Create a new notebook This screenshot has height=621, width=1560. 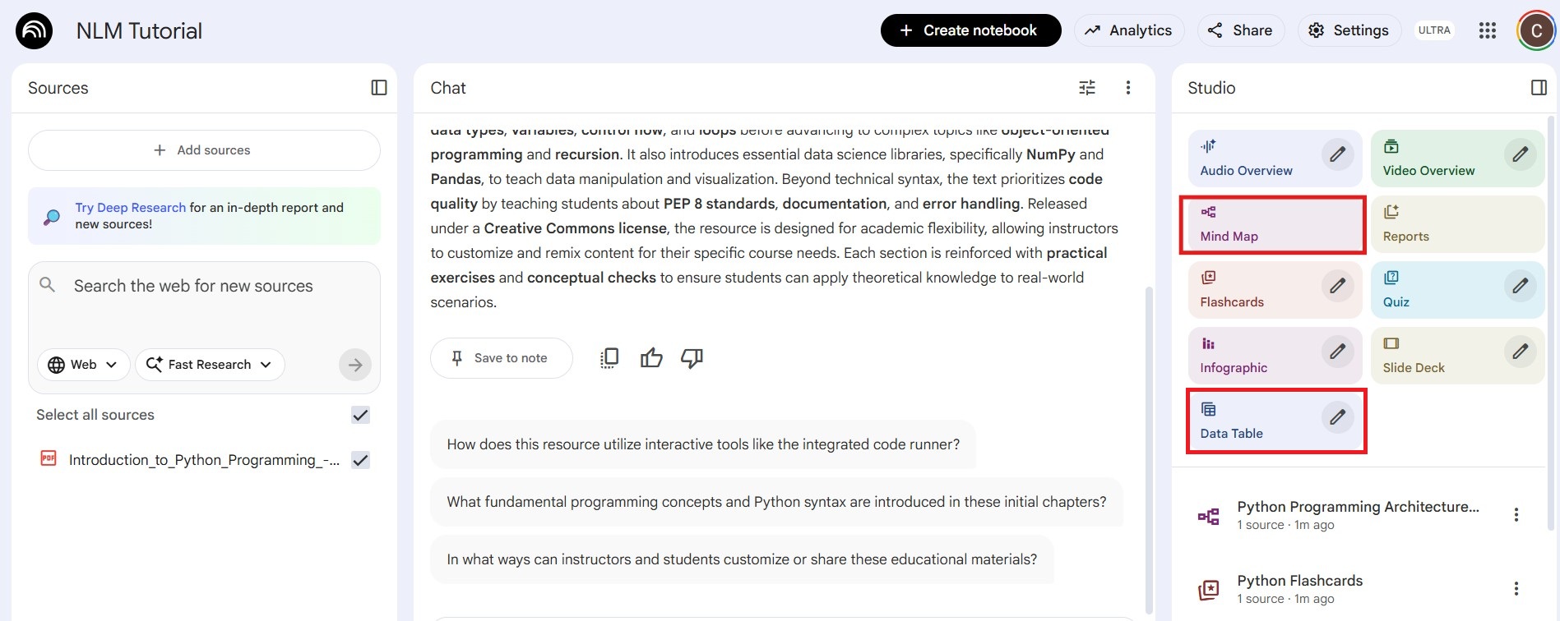[970, 30]
